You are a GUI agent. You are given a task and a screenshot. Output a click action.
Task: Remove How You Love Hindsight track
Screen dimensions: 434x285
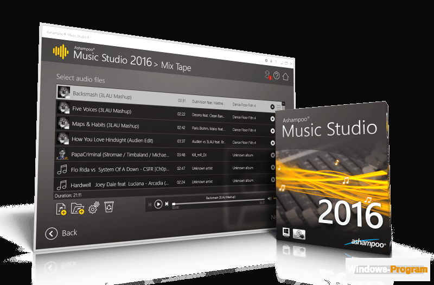273,143
